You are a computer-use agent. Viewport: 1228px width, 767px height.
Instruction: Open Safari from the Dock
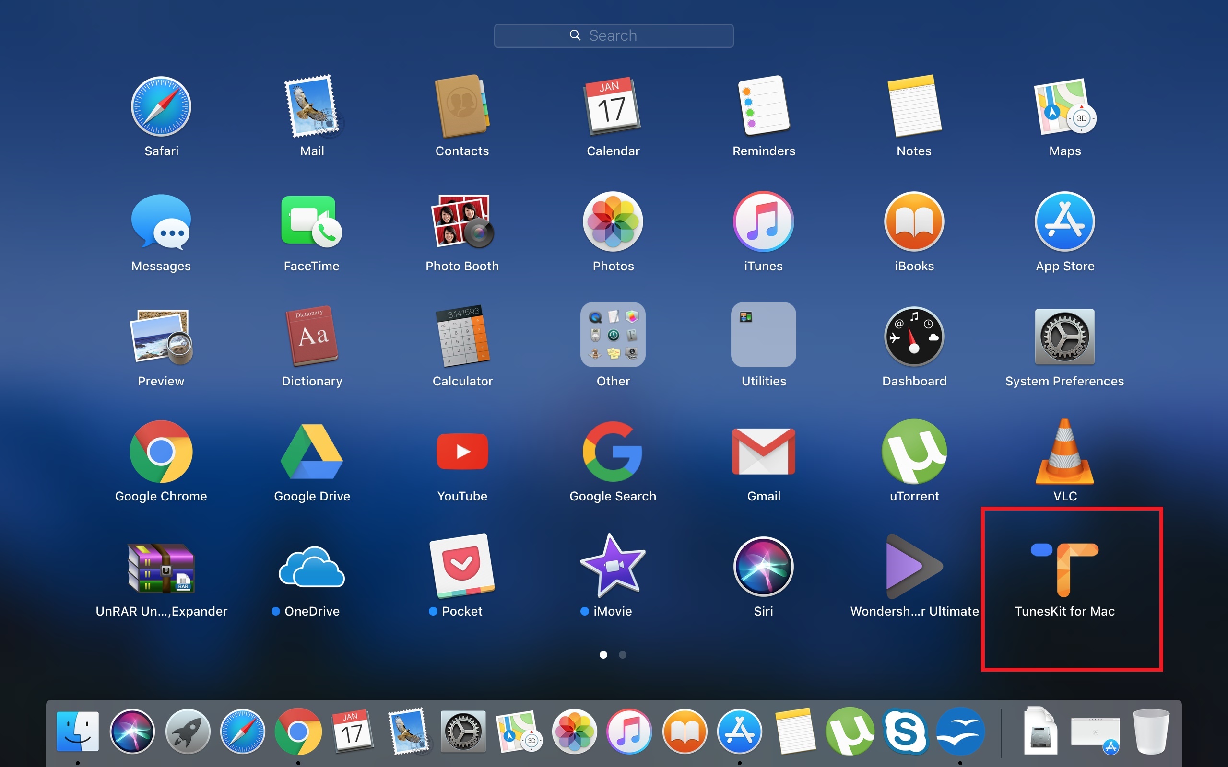point(243,732)
